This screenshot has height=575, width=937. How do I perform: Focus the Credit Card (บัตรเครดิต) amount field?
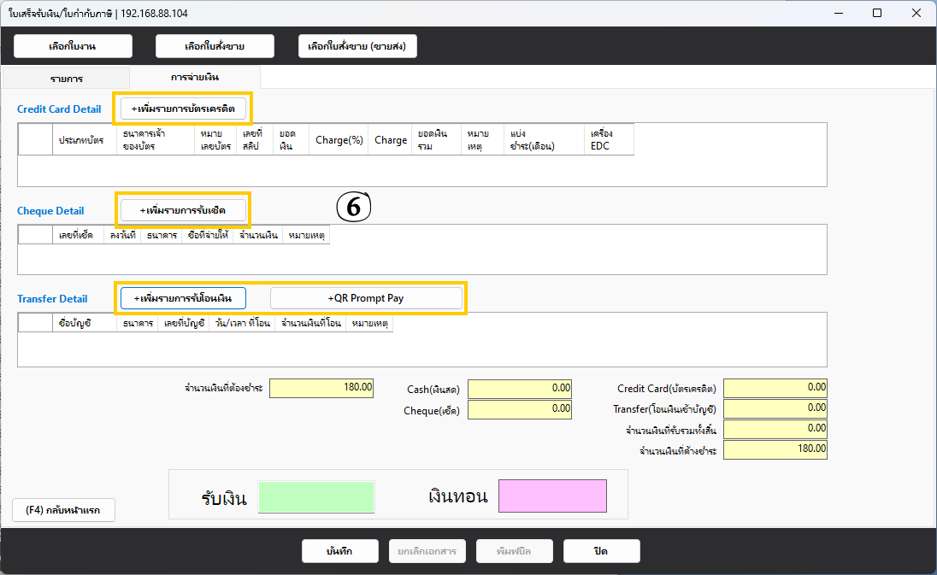pos(775,389)
